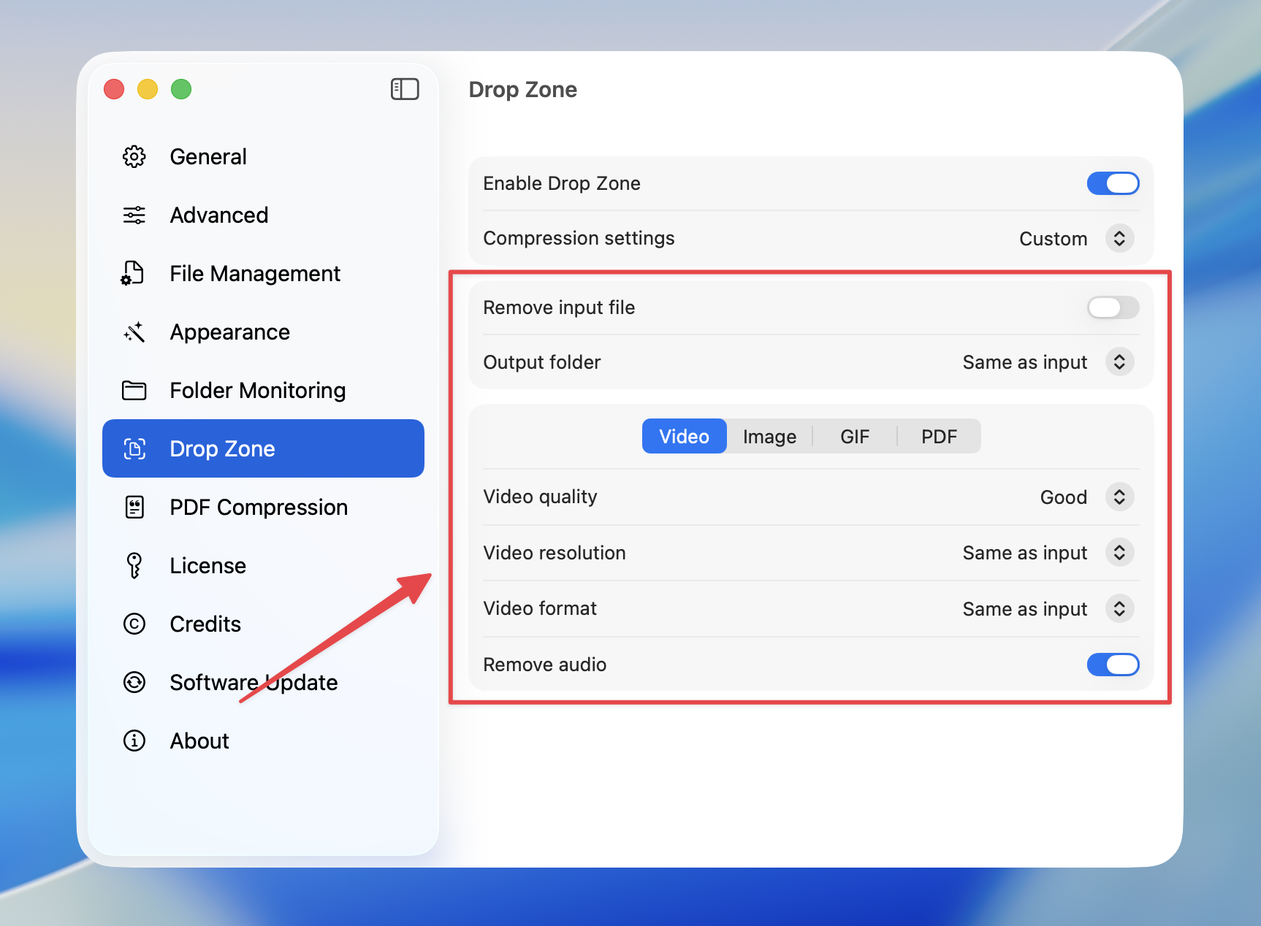The image size is (1261, 926).
Task: Switch to the Image tab
Action: pyautogui.click(x=769, y=436)
